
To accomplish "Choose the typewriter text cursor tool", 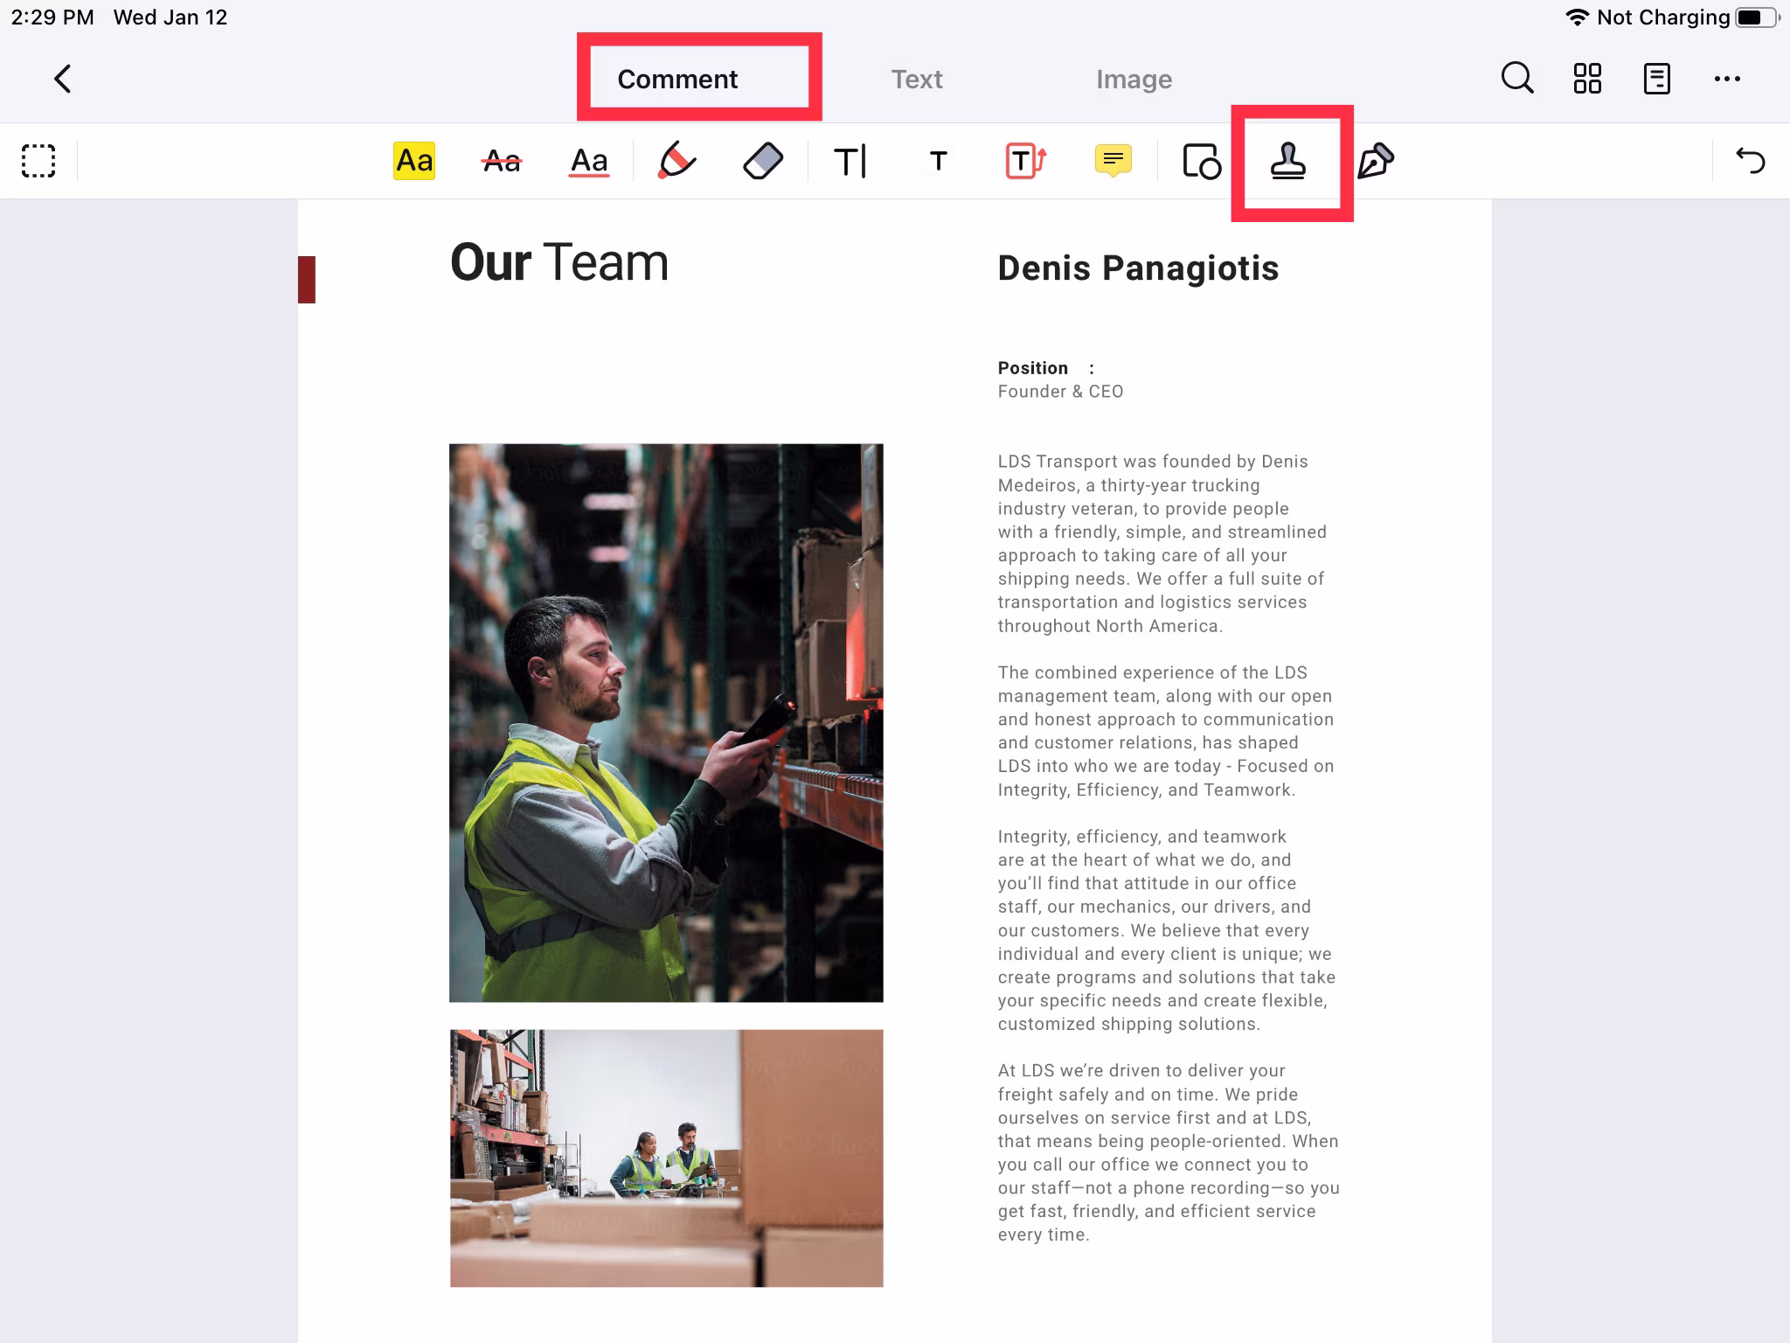I will (x=850, y=161).
